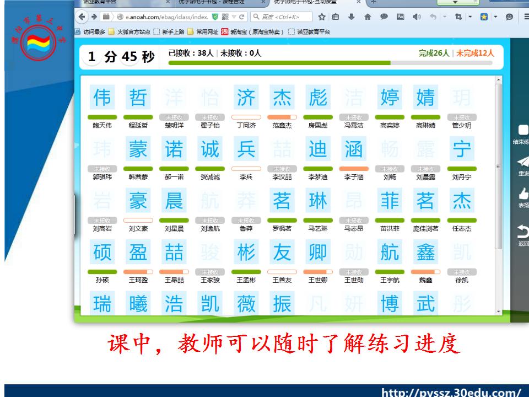Screen dimensions: 529x397
Task: Click the 表扬 thumbs-up icon
Action: click(523, 194)
